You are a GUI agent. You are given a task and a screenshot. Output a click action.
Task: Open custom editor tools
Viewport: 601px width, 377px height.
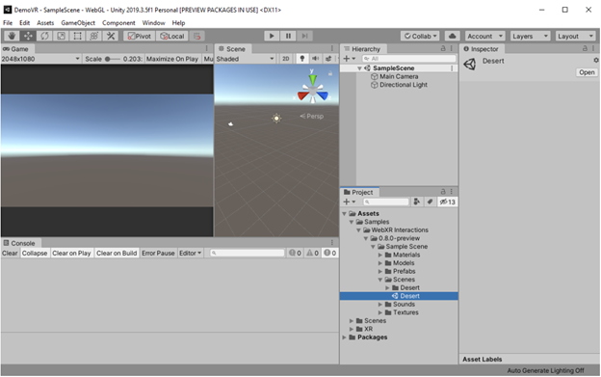pyautogui.click(x=111, y=36)
